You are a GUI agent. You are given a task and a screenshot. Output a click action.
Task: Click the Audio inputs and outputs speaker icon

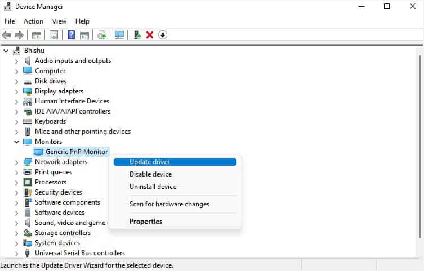click(x=28, y=61)
